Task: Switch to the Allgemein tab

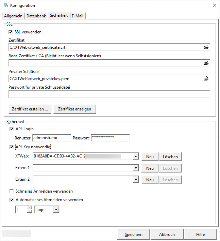Action: pyautogui.click(x=14, y=16)
